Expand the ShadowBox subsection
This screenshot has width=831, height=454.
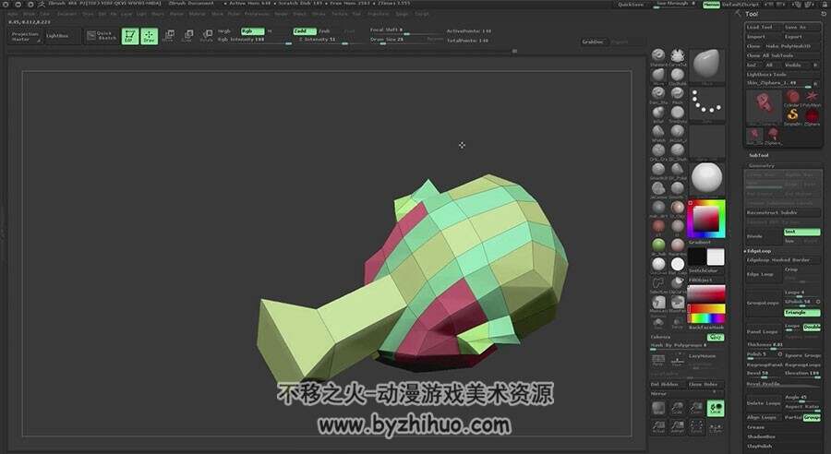pyautogui.click(x=762, y=436)
